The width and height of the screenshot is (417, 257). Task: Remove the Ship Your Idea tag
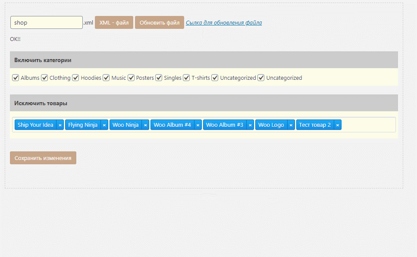tap(60, 125)
